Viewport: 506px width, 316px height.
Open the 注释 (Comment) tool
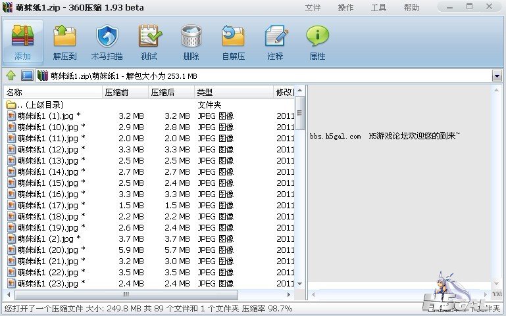click(x=276, y=42)
